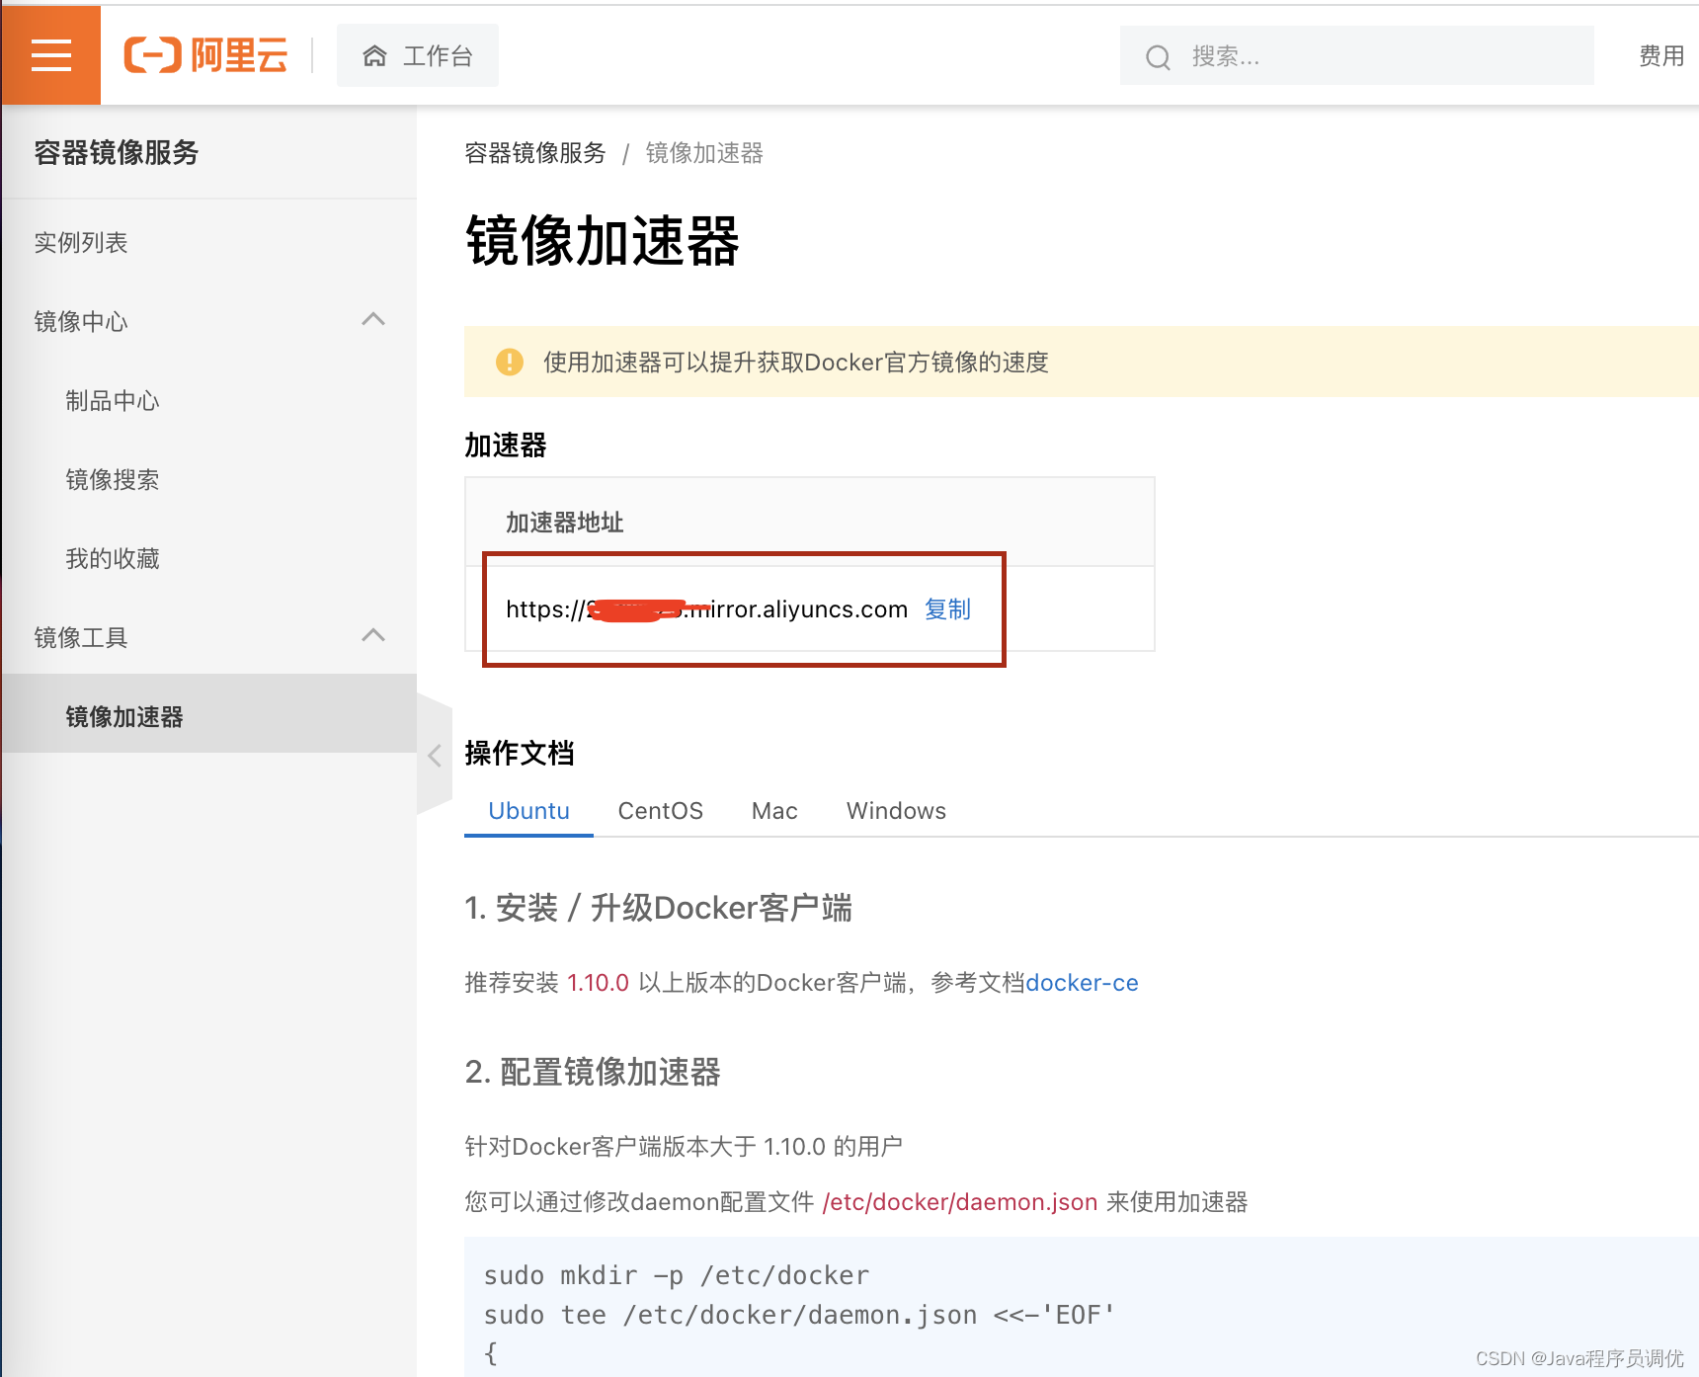Click the 1. 安装 / 升级Docker客户端 heading
The width and height of the screenshot is (1699, 1377).
(x=659, y=908)
